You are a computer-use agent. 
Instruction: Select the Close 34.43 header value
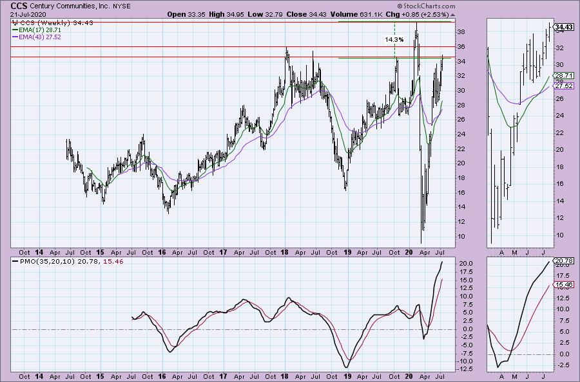point(307,14)
